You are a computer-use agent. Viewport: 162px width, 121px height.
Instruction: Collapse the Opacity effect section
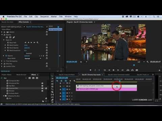(2, 35)
